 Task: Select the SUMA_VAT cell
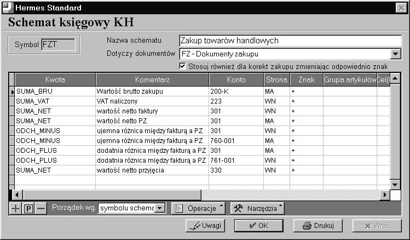(x=55, y=101)
